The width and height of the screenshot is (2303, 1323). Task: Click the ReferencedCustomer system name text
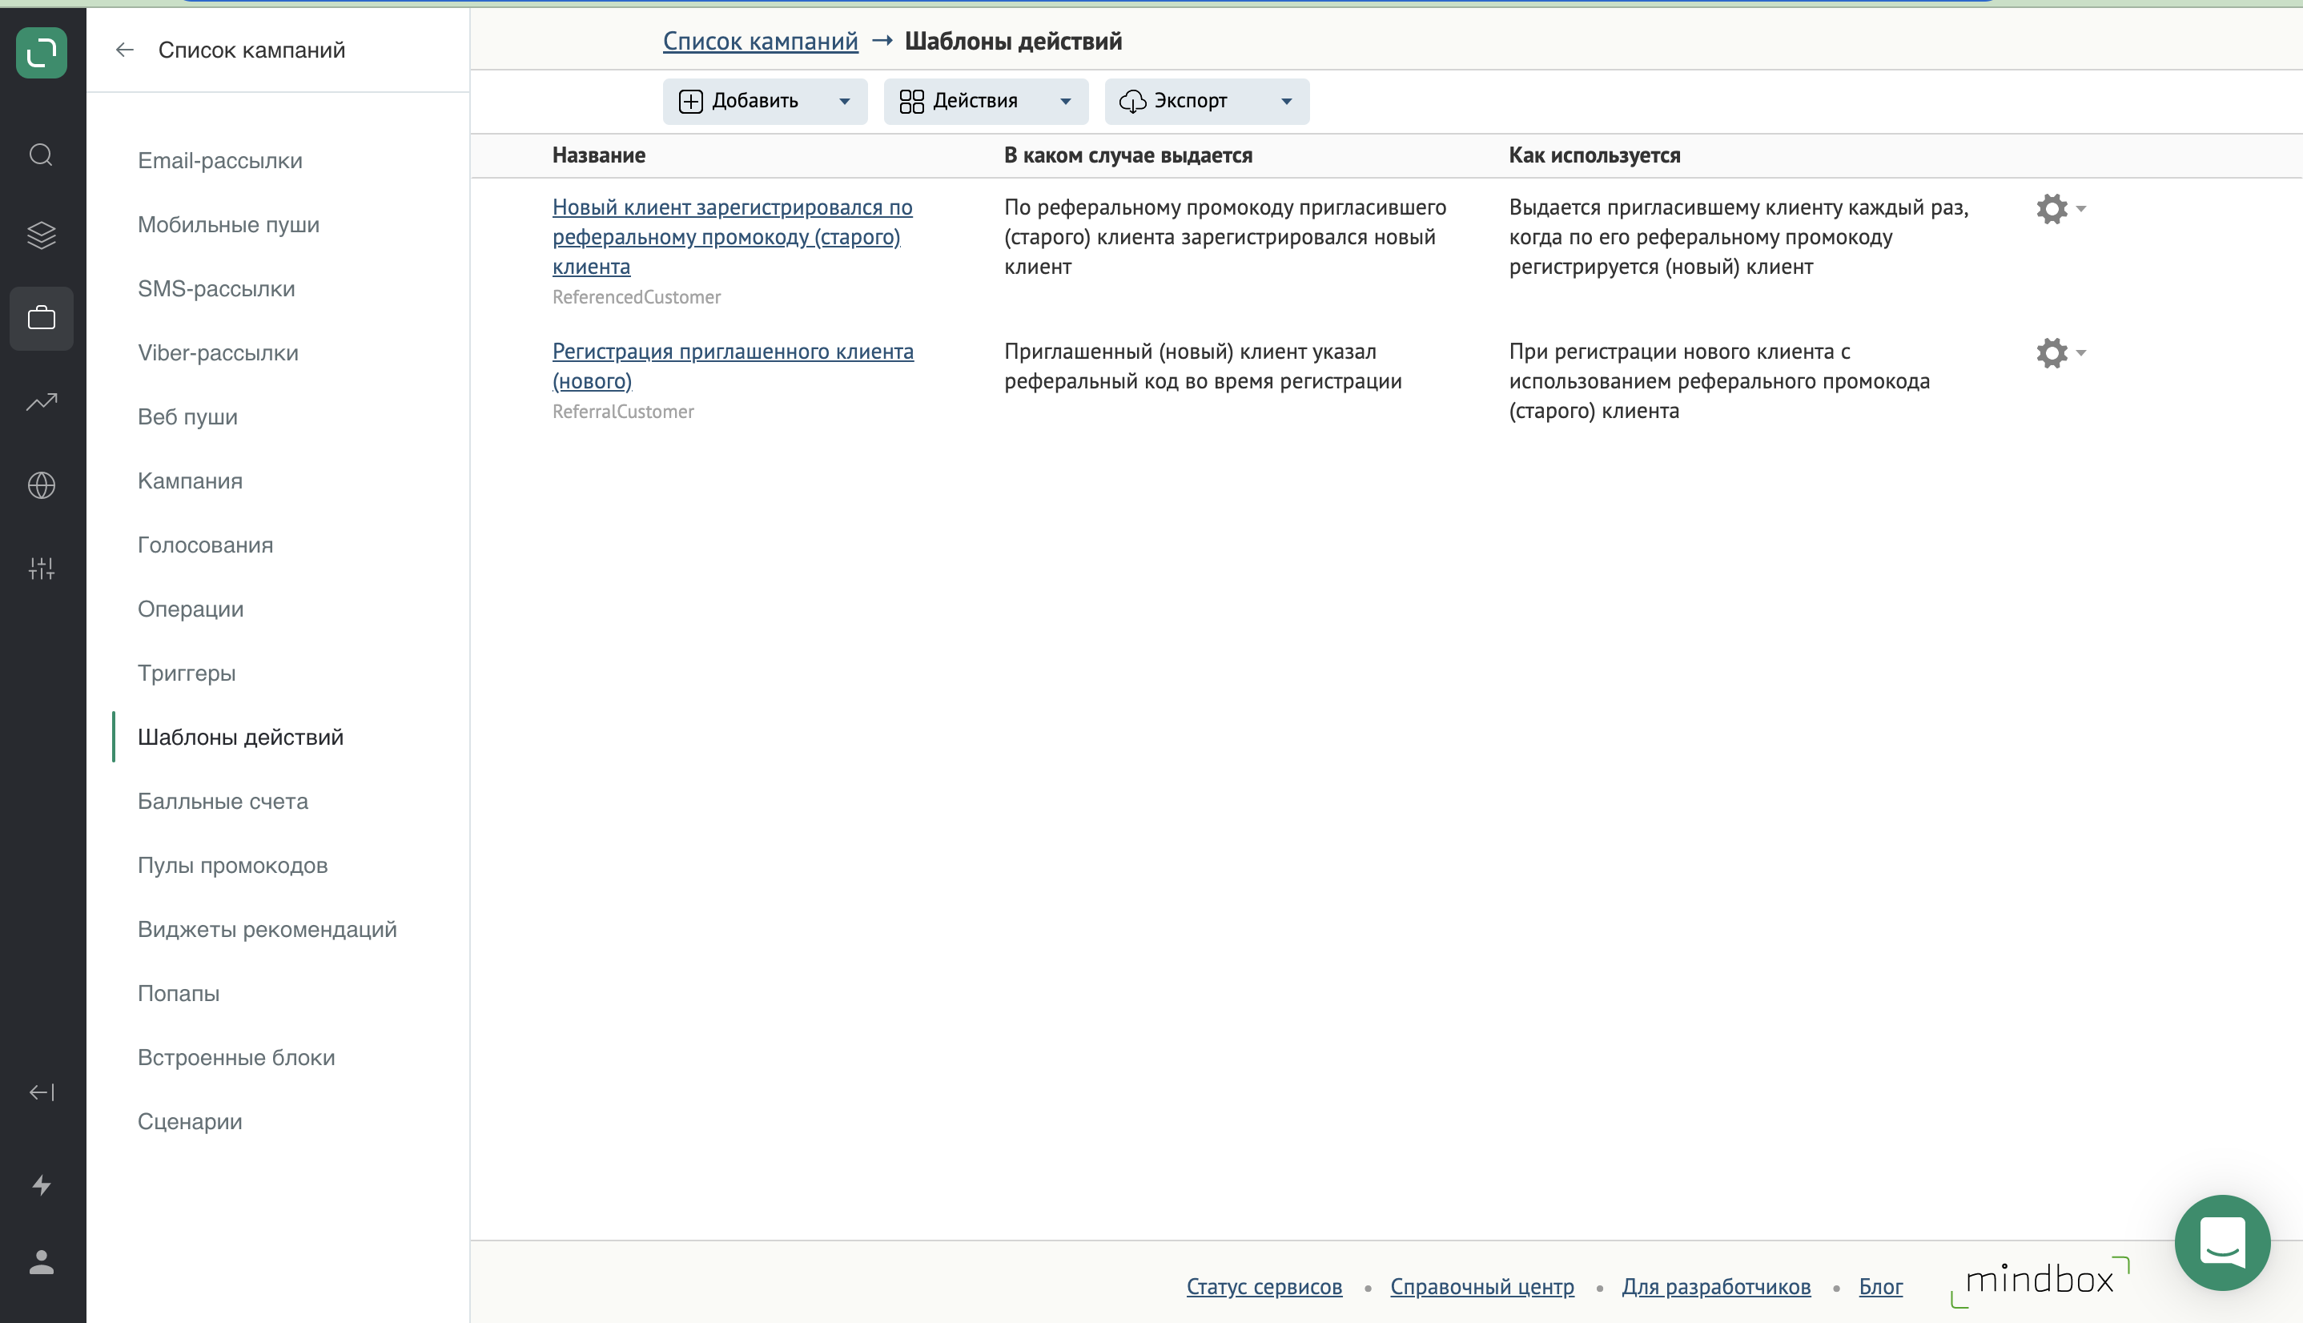tap(636, 297)
